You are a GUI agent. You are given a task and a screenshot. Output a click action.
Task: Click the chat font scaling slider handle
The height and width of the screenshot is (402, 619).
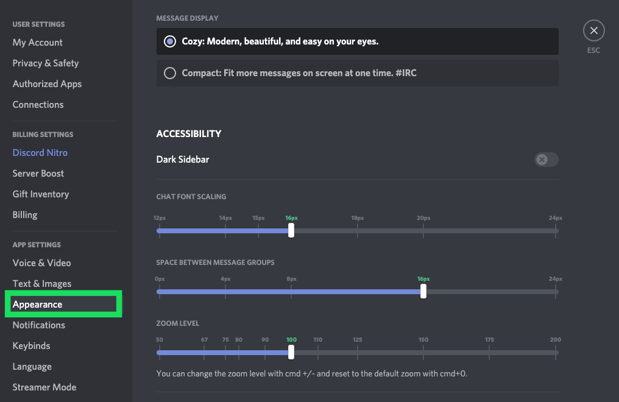click(x=291, y=230)
